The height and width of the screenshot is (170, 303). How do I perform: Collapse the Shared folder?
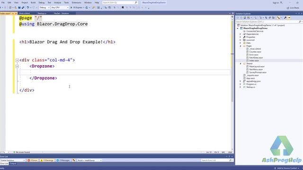coord(241,64)
